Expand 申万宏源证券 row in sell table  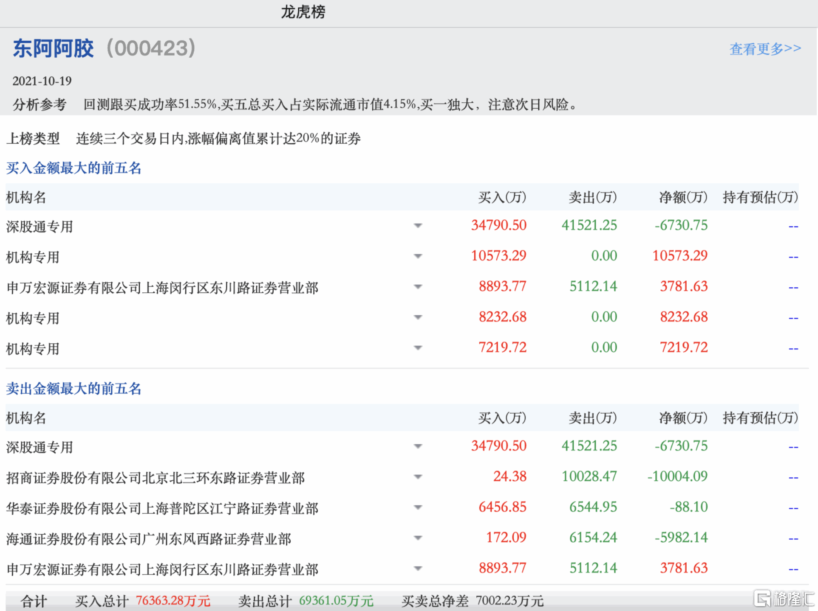point(418,569)
